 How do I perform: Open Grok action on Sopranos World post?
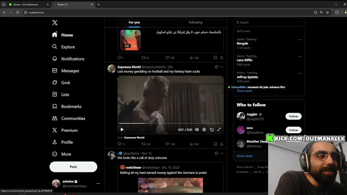tap(216, 67)
